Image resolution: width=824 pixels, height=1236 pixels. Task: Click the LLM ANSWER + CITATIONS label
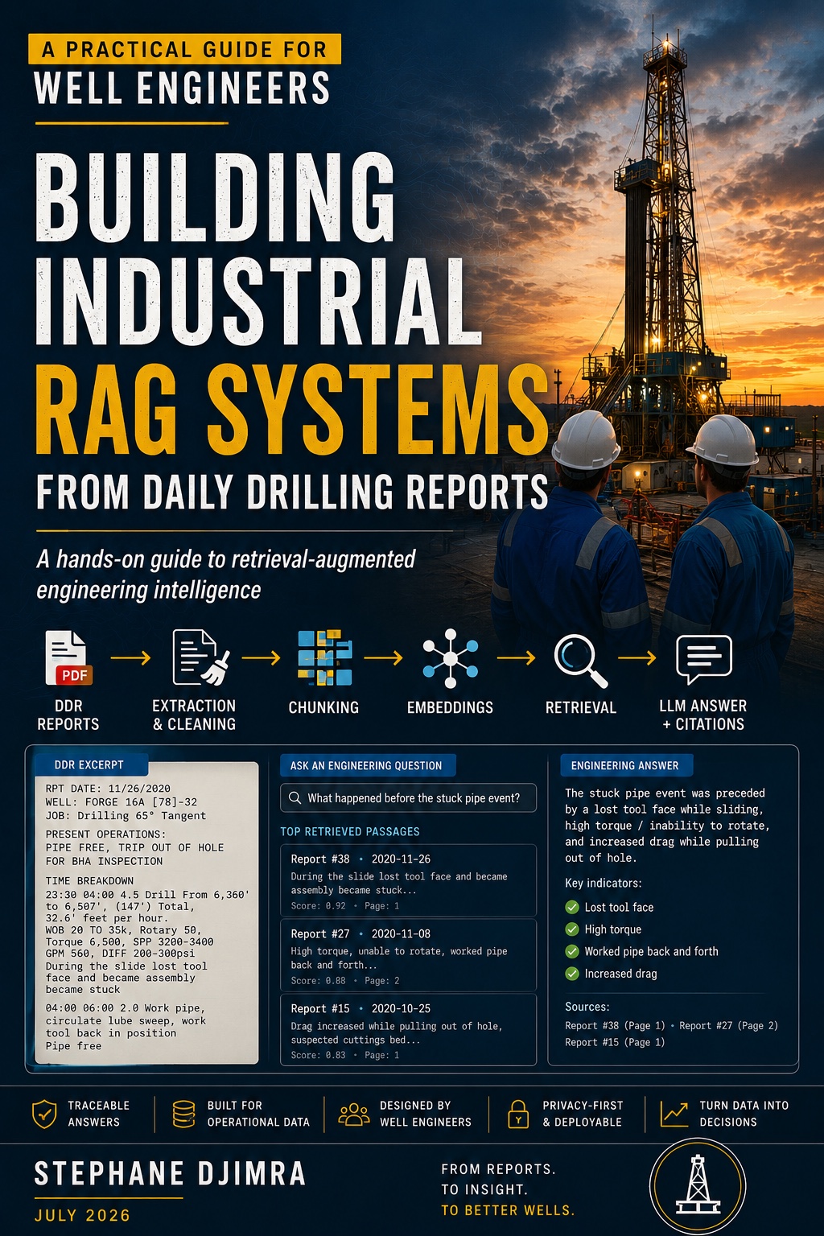703,715
